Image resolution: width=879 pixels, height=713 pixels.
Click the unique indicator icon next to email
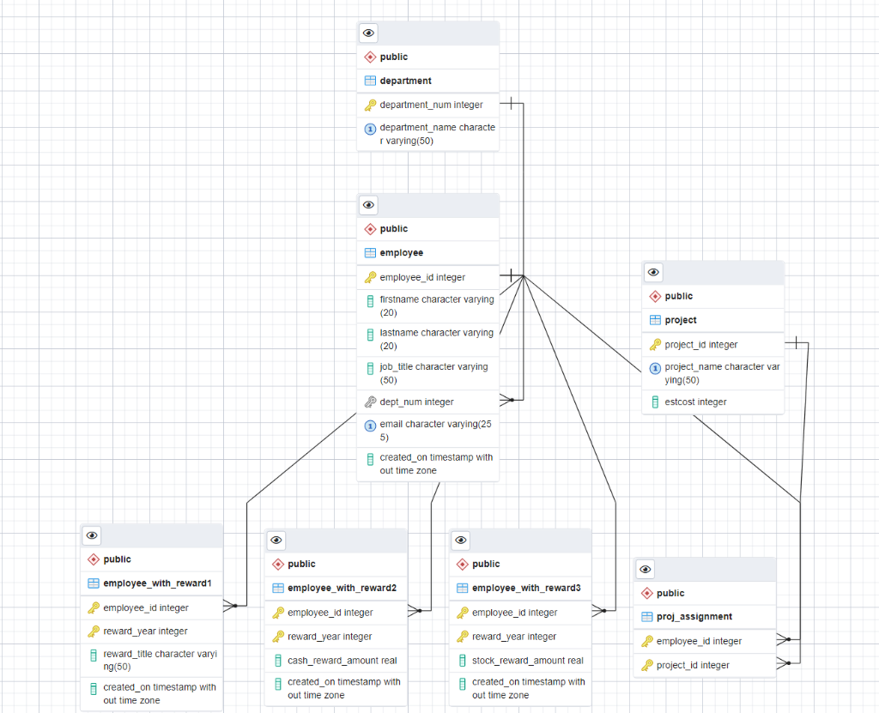tap(369, 426)
